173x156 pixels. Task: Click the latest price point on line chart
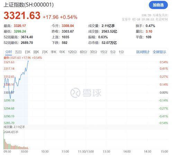point(28,61)
